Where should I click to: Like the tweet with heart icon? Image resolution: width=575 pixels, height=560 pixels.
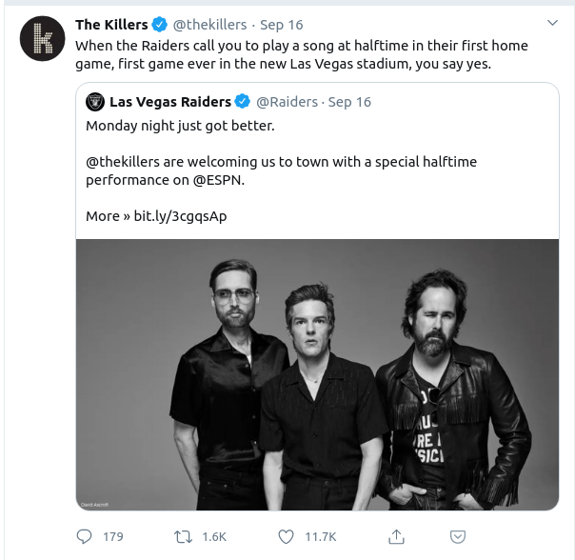coord(287,536)
